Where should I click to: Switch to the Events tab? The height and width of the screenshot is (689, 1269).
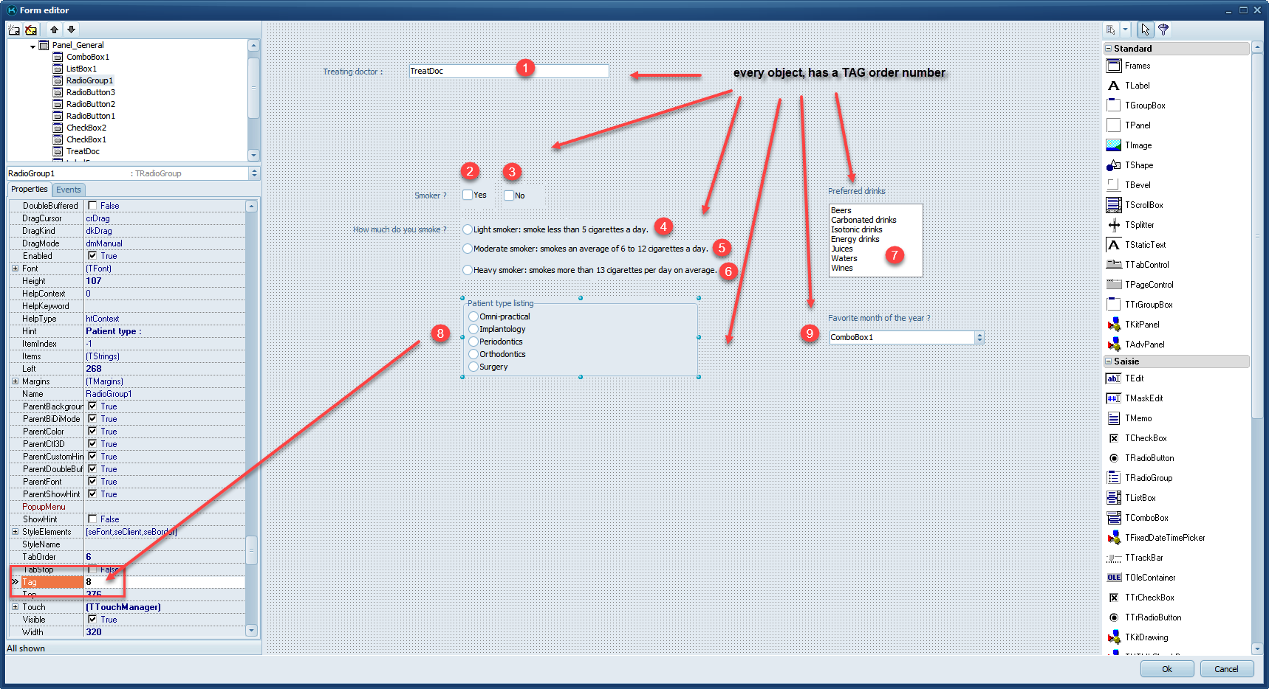tap(69, 190)
